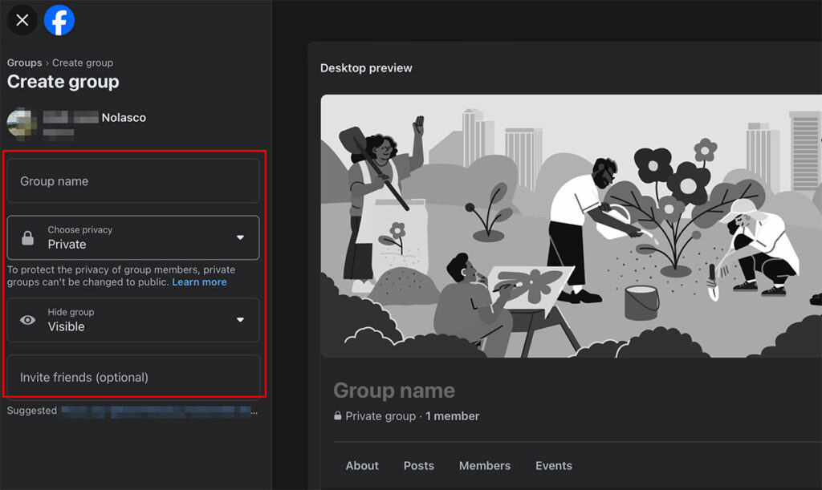Click the Invite friends optional field
822x490 pixels.
132,376
